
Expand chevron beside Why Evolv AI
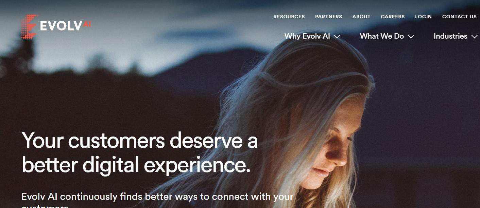[x=337, y=37]
